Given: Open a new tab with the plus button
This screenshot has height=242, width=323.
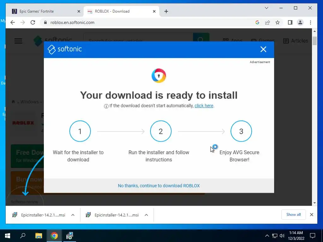Looking at the screenshot, I should [x=166, y=11].
